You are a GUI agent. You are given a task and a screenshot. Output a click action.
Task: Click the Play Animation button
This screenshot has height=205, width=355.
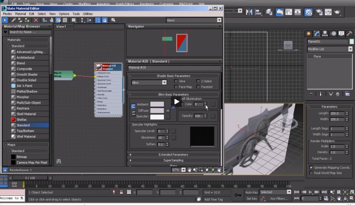click(x=310, y=192)
